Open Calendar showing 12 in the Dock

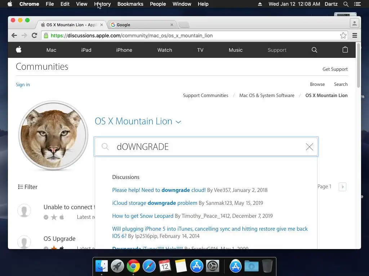(165, 266)
